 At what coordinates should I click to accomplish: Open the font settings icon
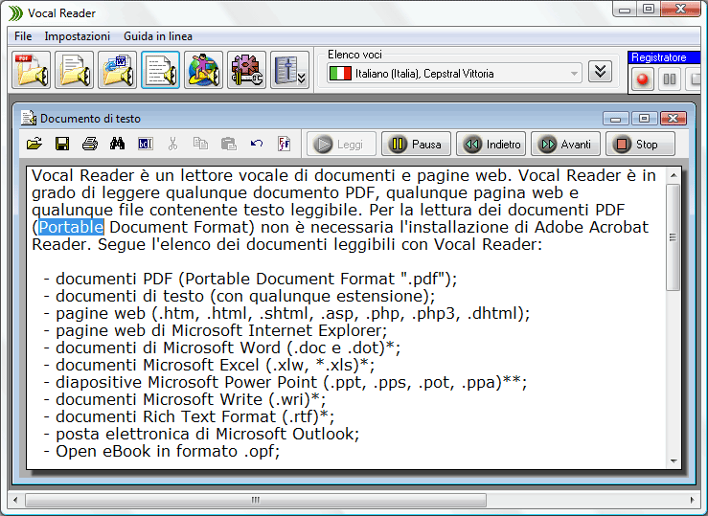click(284, 144)
